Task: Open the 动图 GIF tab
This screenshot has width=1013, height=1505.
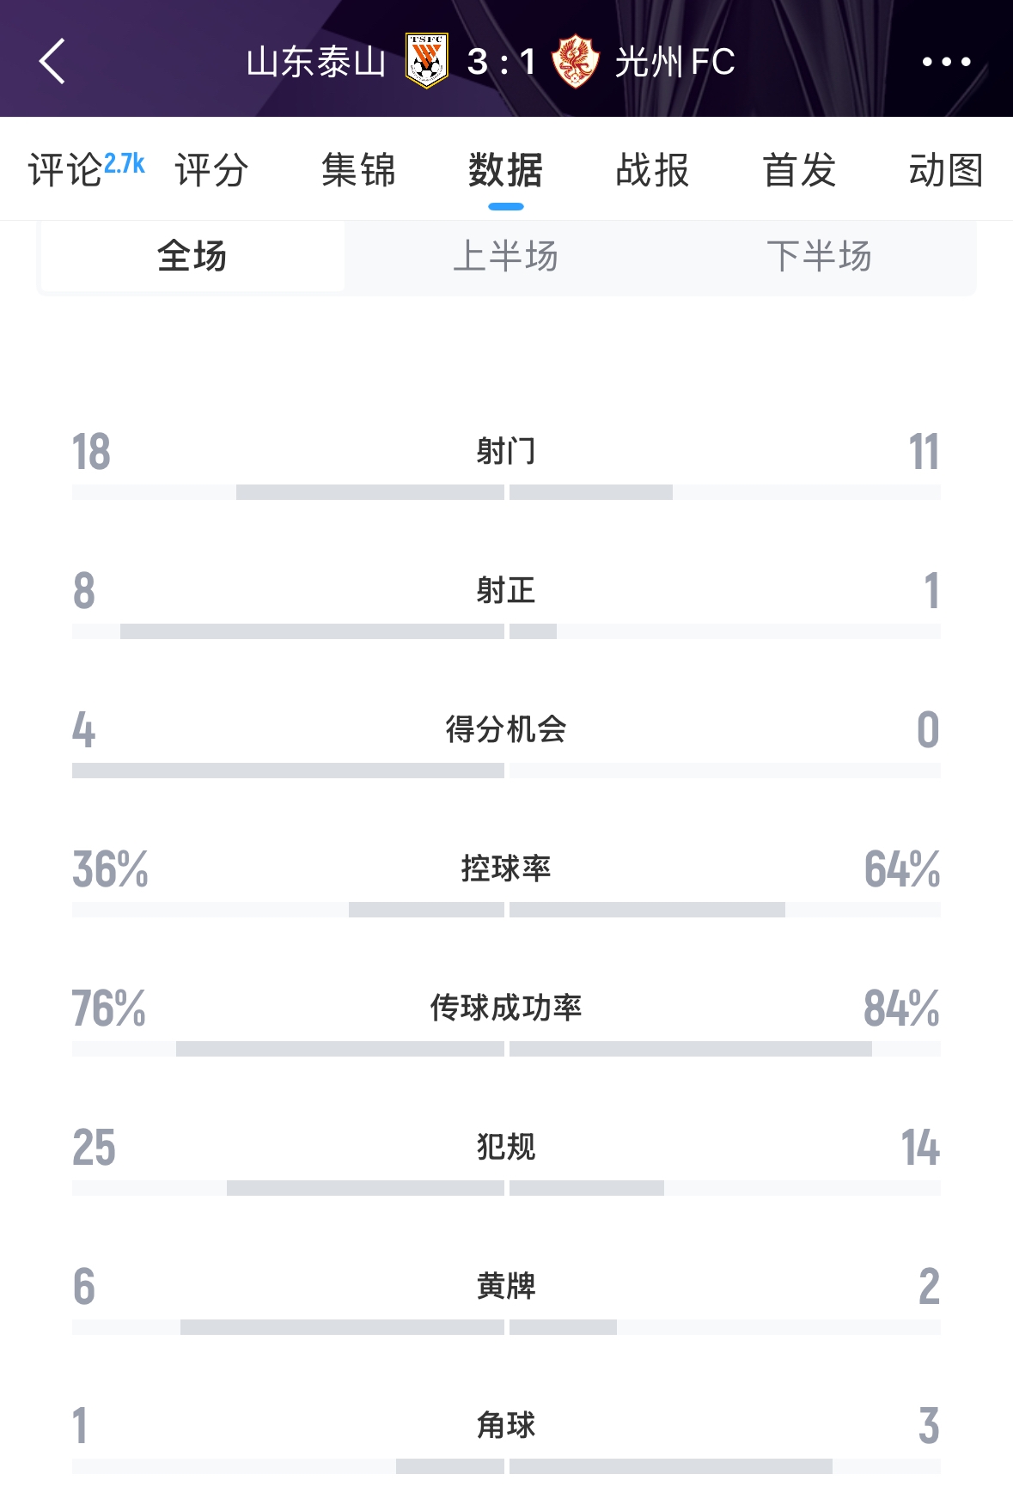Action: (946, 172)
